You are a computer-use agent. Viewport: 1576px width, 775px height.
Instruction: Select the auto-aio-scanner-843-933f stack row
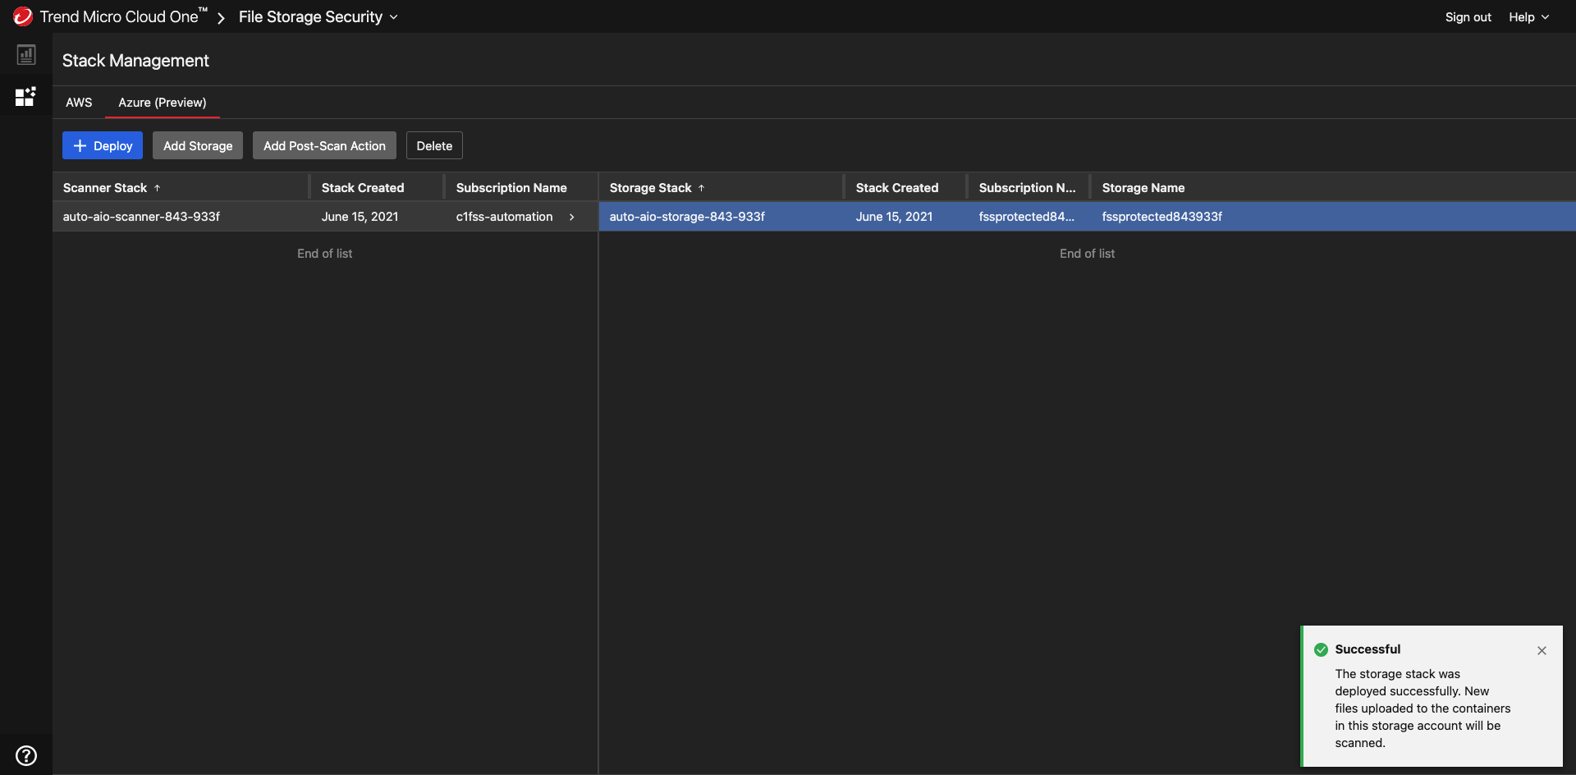tap(142, 217)
